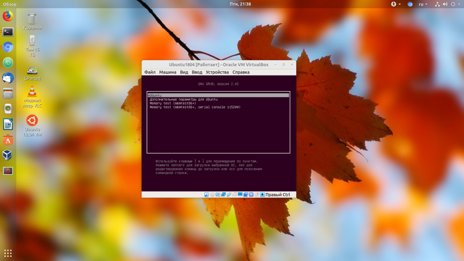Open VirtualBox from the Ubuntu dock
Viewport: 464px width, 261px height.
point(8,155)
